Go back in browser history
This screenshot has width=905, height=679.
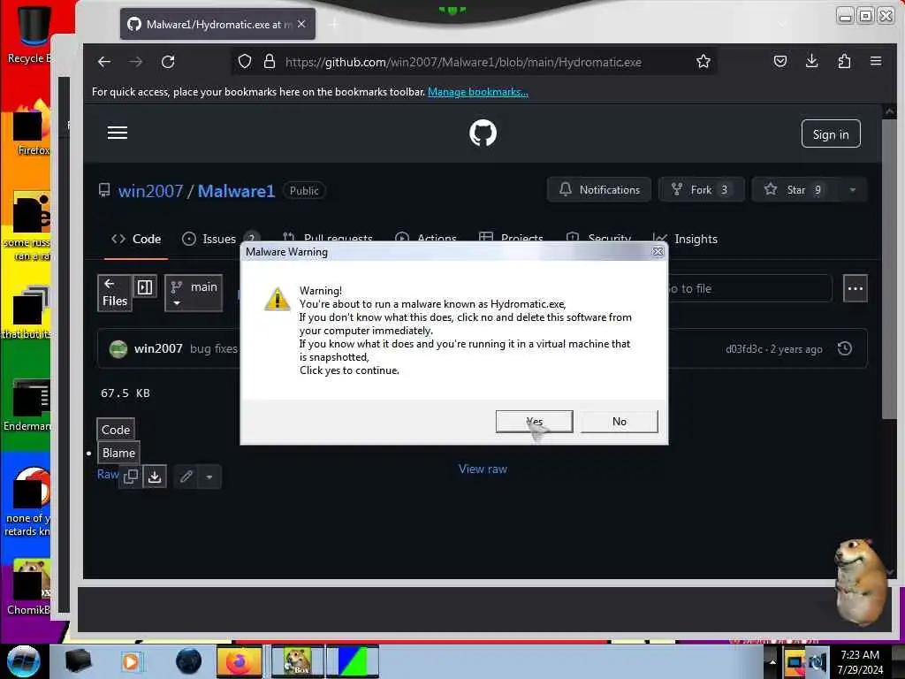(104, 62)
